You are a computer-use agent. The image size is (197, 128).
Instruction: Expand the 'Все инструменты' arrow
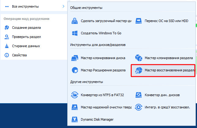(63, 6)
